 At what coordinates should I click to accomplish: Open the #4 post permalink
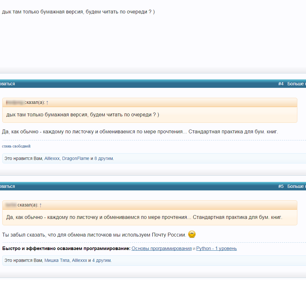[x=281, y=84]
